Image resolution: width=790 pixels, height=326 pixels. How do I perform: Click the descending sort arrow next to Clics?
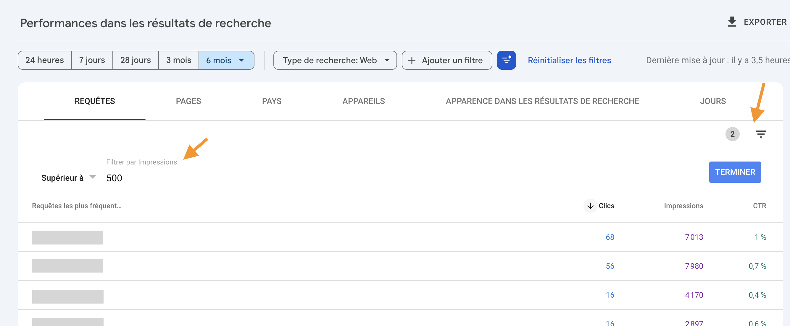590,206
